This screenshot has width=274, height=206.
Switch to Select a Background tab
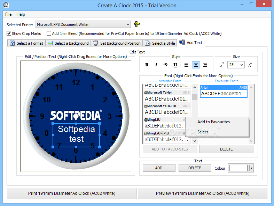(x=68, y=43)
